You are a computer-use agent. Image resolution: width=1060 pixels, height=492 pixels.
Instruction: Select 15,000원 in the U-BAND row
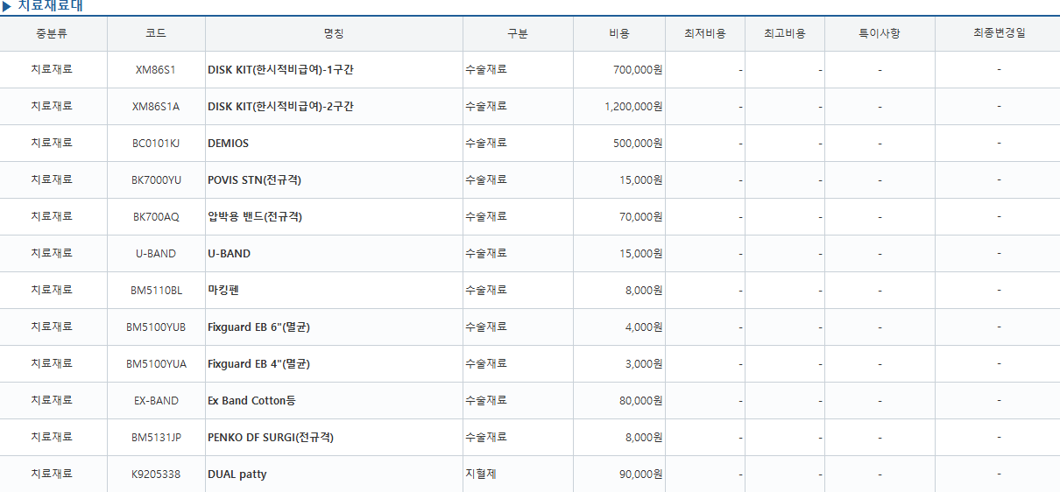coord(641,254)
